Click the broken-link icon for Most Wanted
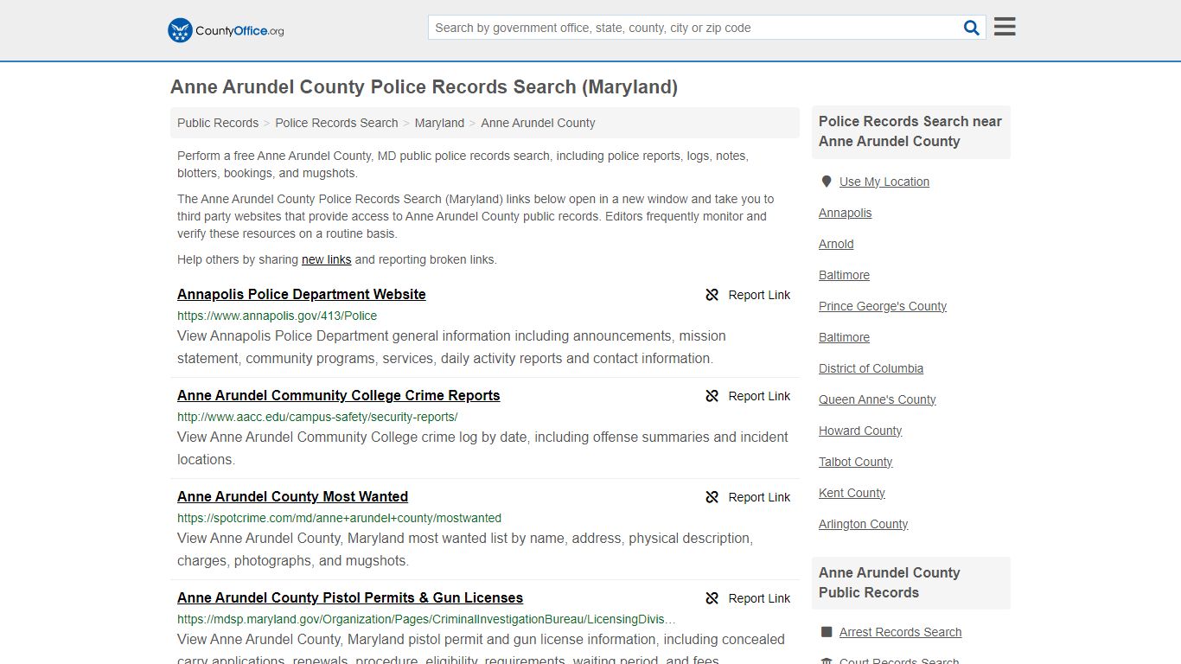Screen dimensions: 1181x664 pyautogui.click(x=712, y=497)
